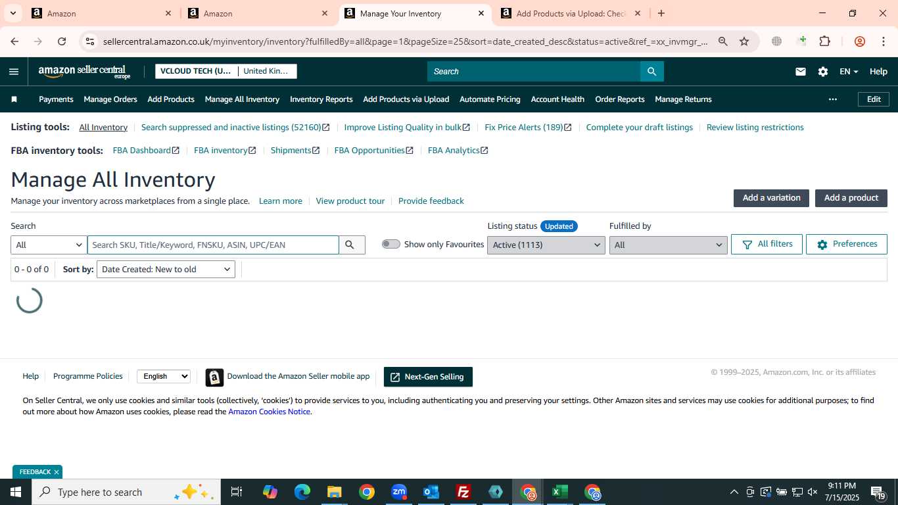
Task: Click the browser address bar URL
Action: click(x=405, y=41)
